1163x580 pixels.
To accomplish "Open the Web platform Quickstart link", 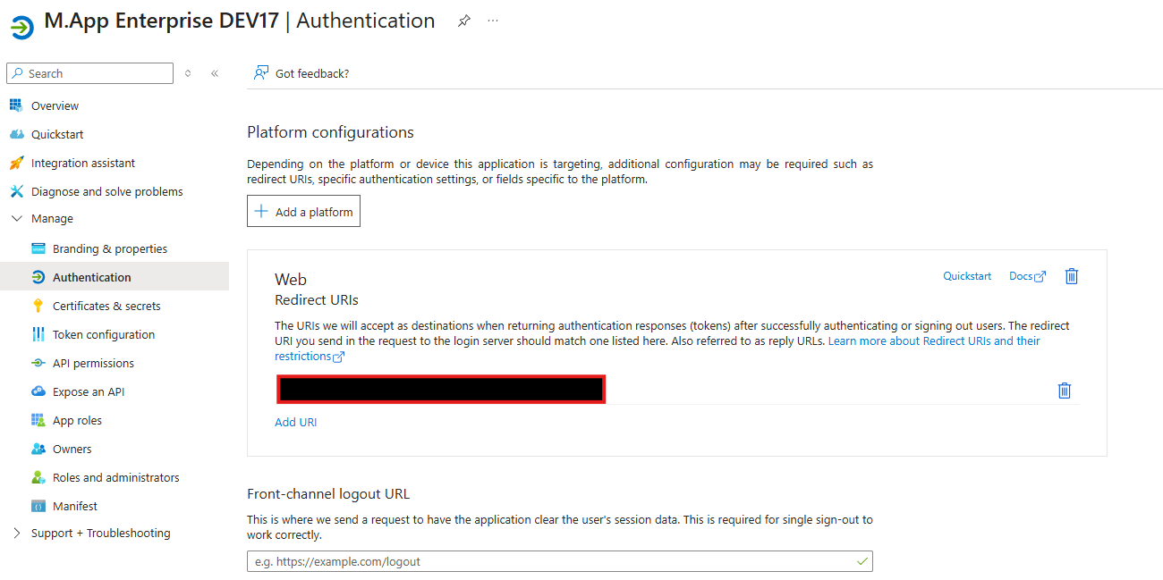I will 967,276.
